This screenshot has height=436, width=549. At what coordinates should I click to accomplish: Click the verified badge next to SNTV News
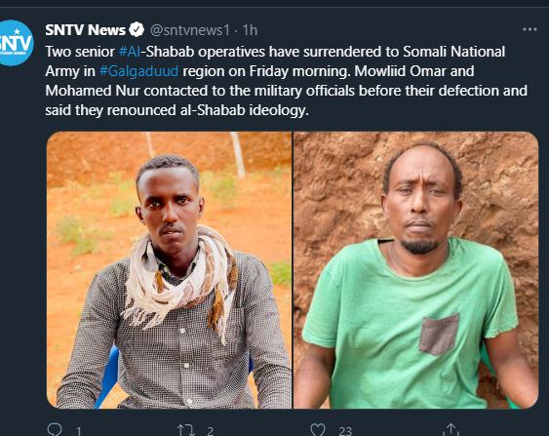click(x=137, y=30)
